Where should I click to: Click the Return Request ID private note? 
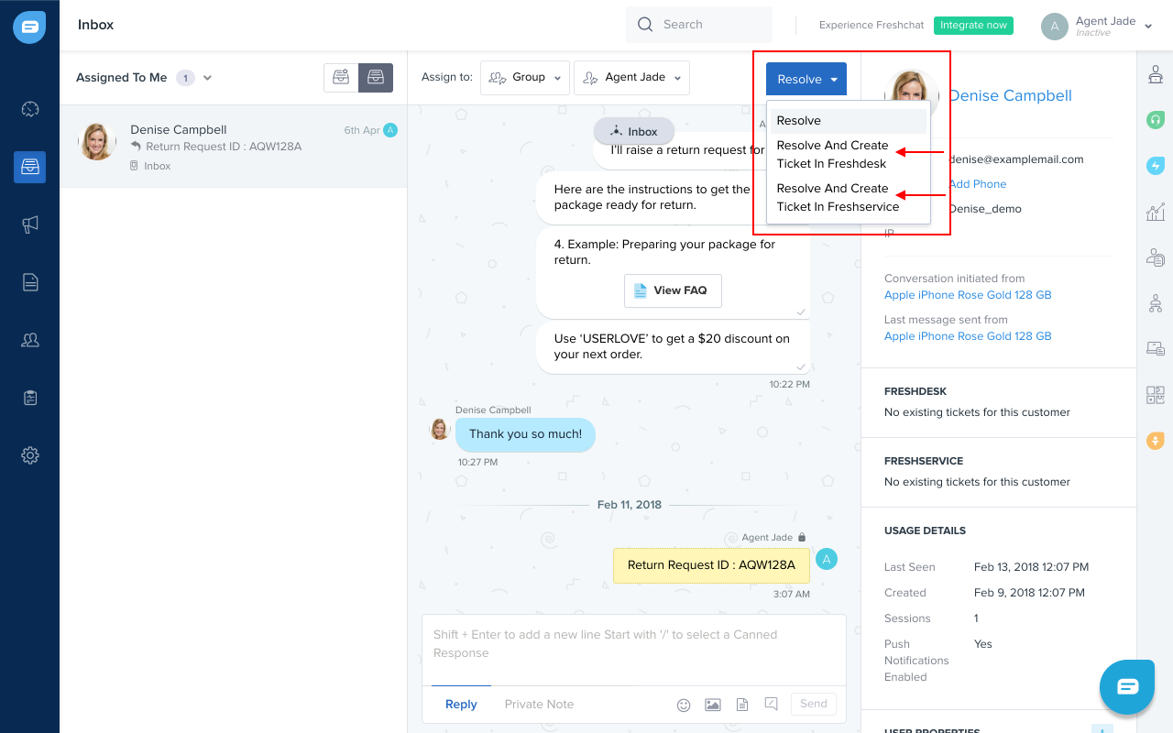pyautogui.click(x=711, y=565)
